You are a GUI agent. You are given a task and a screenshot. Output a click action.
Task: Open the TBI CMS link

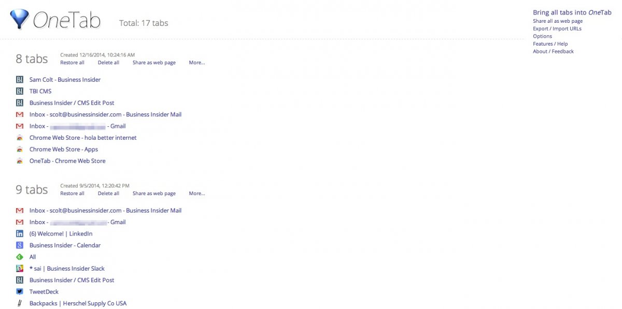click(x=40, y=91)
